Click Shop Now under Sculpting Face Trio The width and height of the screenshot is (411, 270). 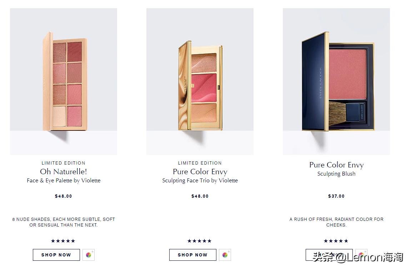pyautogui.click(x=192, y=255)
